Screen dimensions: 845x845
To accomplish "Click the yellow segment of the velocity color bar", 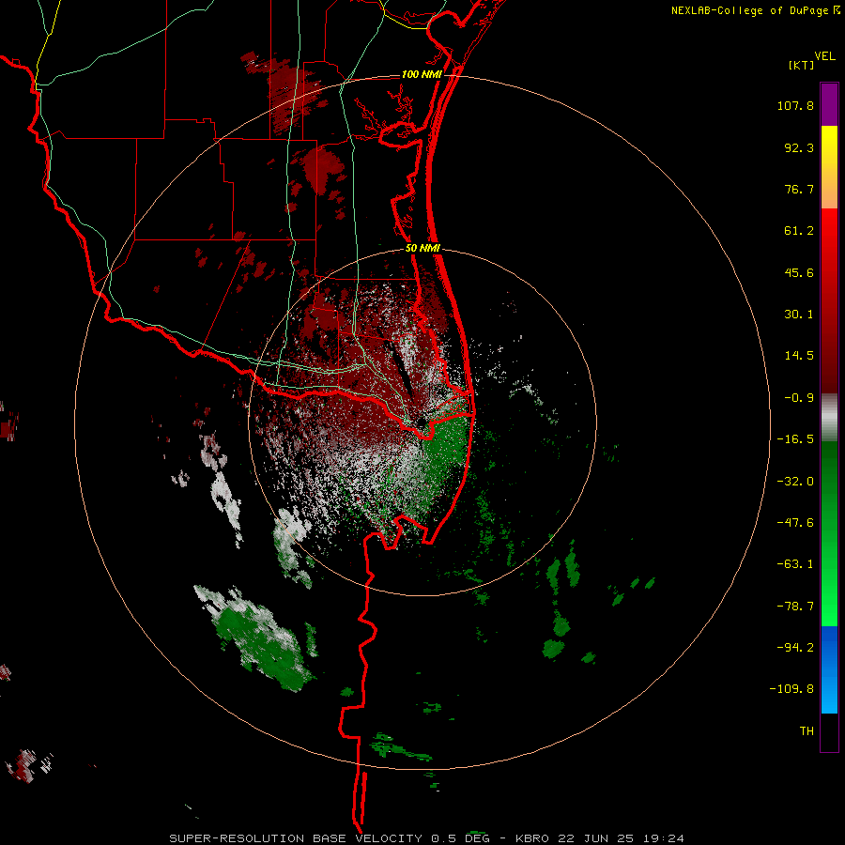I will tap(829, 167).
